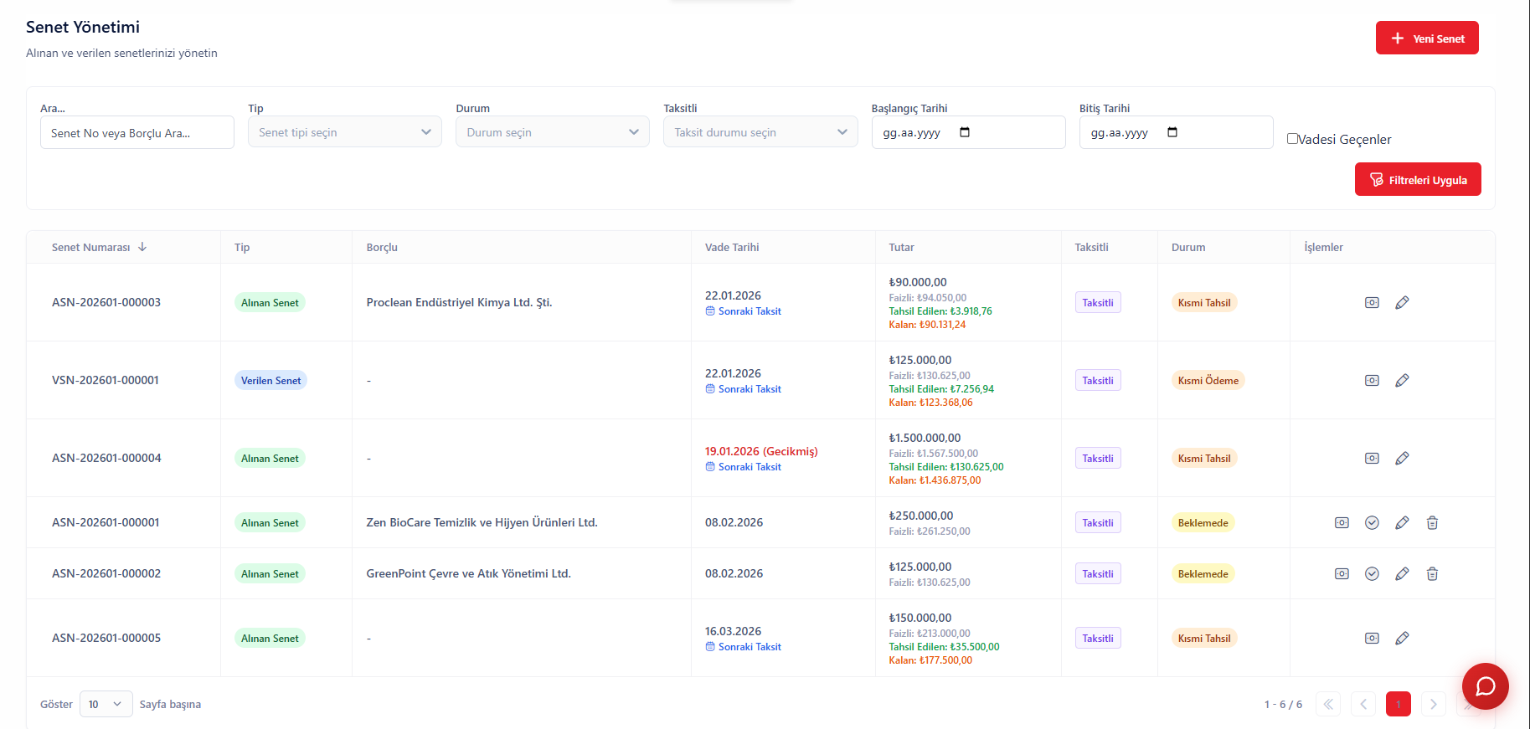Click the Senet No veya Borçlu search field

point(137,133)
